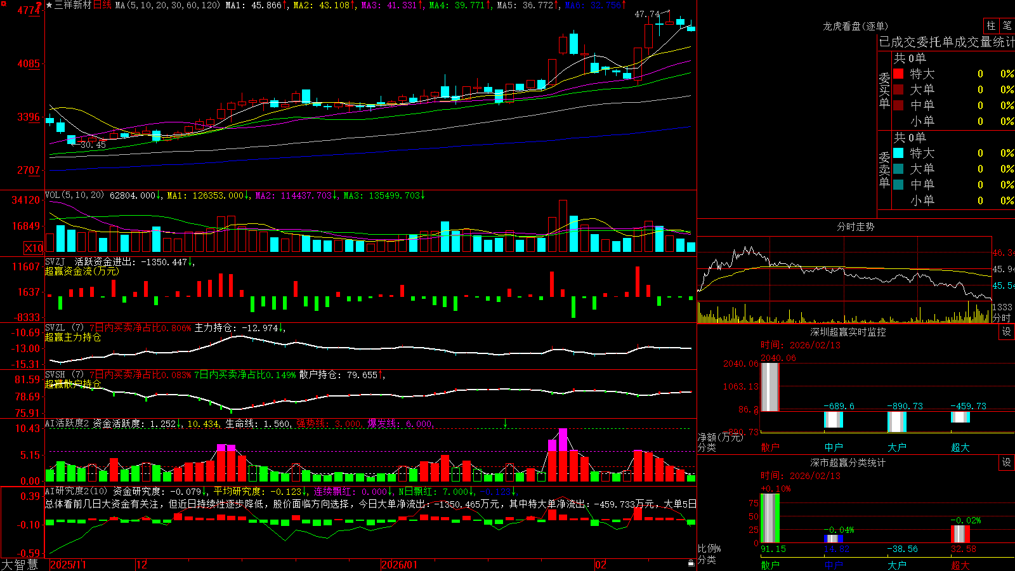The height and width of the screenshot is (571, 1015).
Task: Click the MA(5,10,20,30,60,120) indicator parameters
Action: [x=167, y=5]
